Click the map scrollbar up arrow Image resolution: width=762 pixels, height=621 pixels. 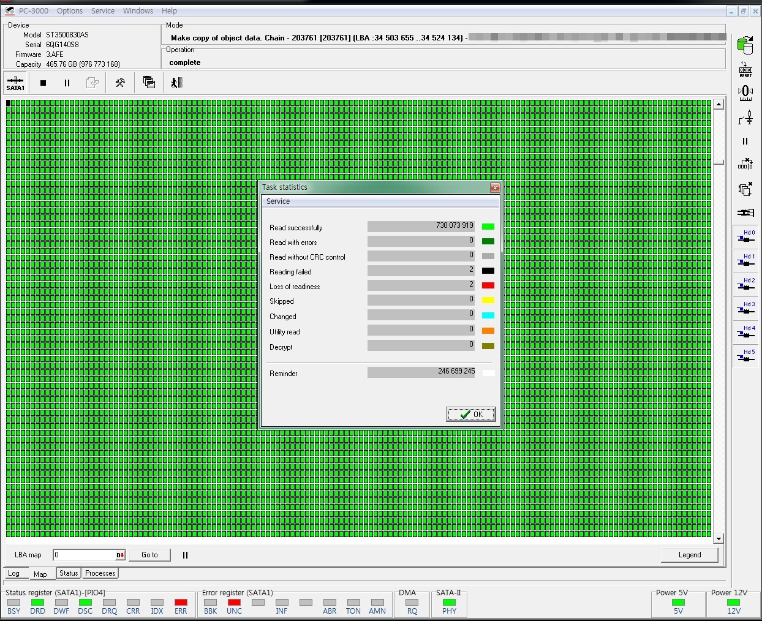pos(719,105)
